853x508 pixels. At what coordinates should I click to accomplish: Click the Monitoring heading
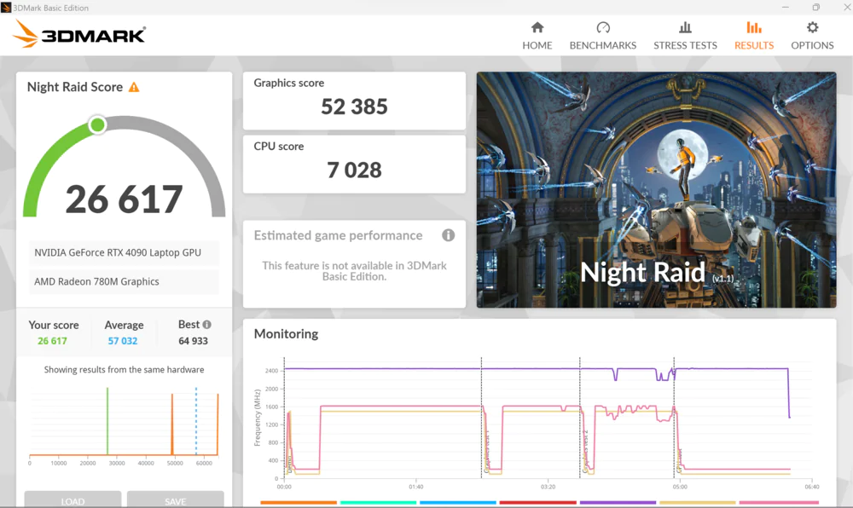tap(286, 333)
